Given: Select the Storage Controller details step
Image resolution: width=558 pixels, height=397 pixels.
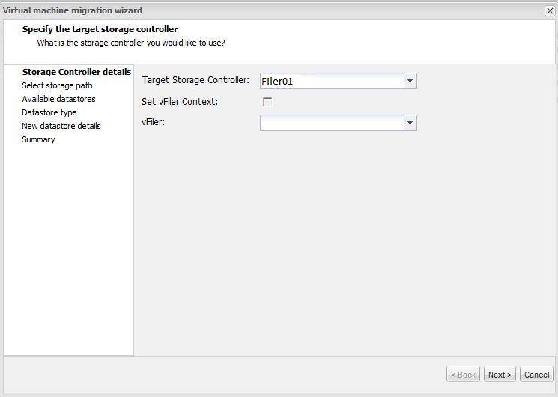Looking at the screenshot, I should coord(76,72).
